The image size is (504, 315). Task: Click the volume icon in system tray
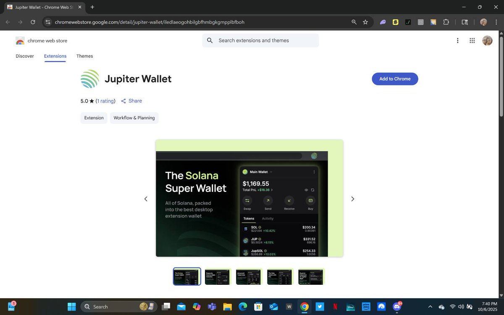[461, 307]
